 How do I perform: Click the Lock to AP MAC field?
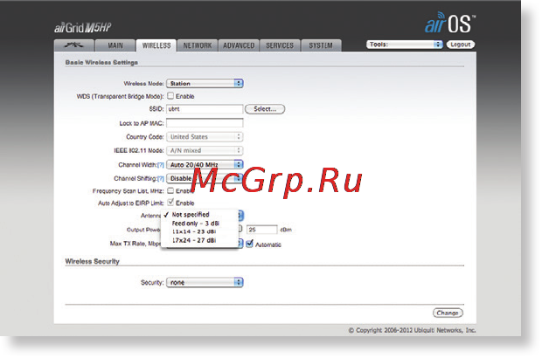[x=205, y=123]
